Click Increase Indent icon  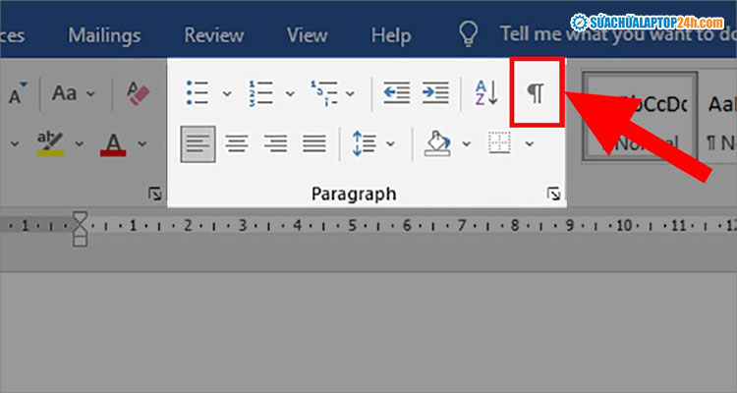click(x=434, y=93)
